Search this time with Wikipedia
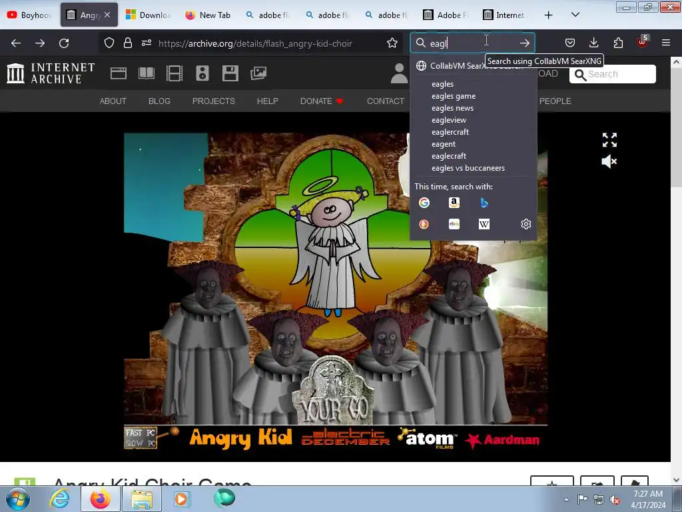 (484, 224)
